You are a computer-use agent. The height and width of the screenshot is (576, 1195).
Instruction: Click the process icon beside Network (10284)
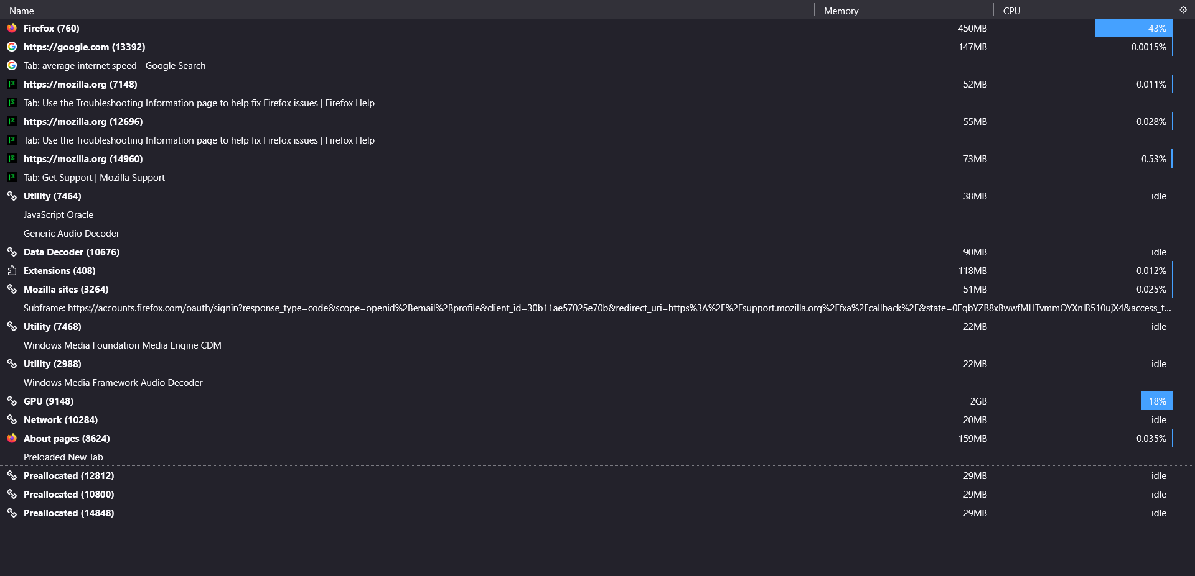12,419
